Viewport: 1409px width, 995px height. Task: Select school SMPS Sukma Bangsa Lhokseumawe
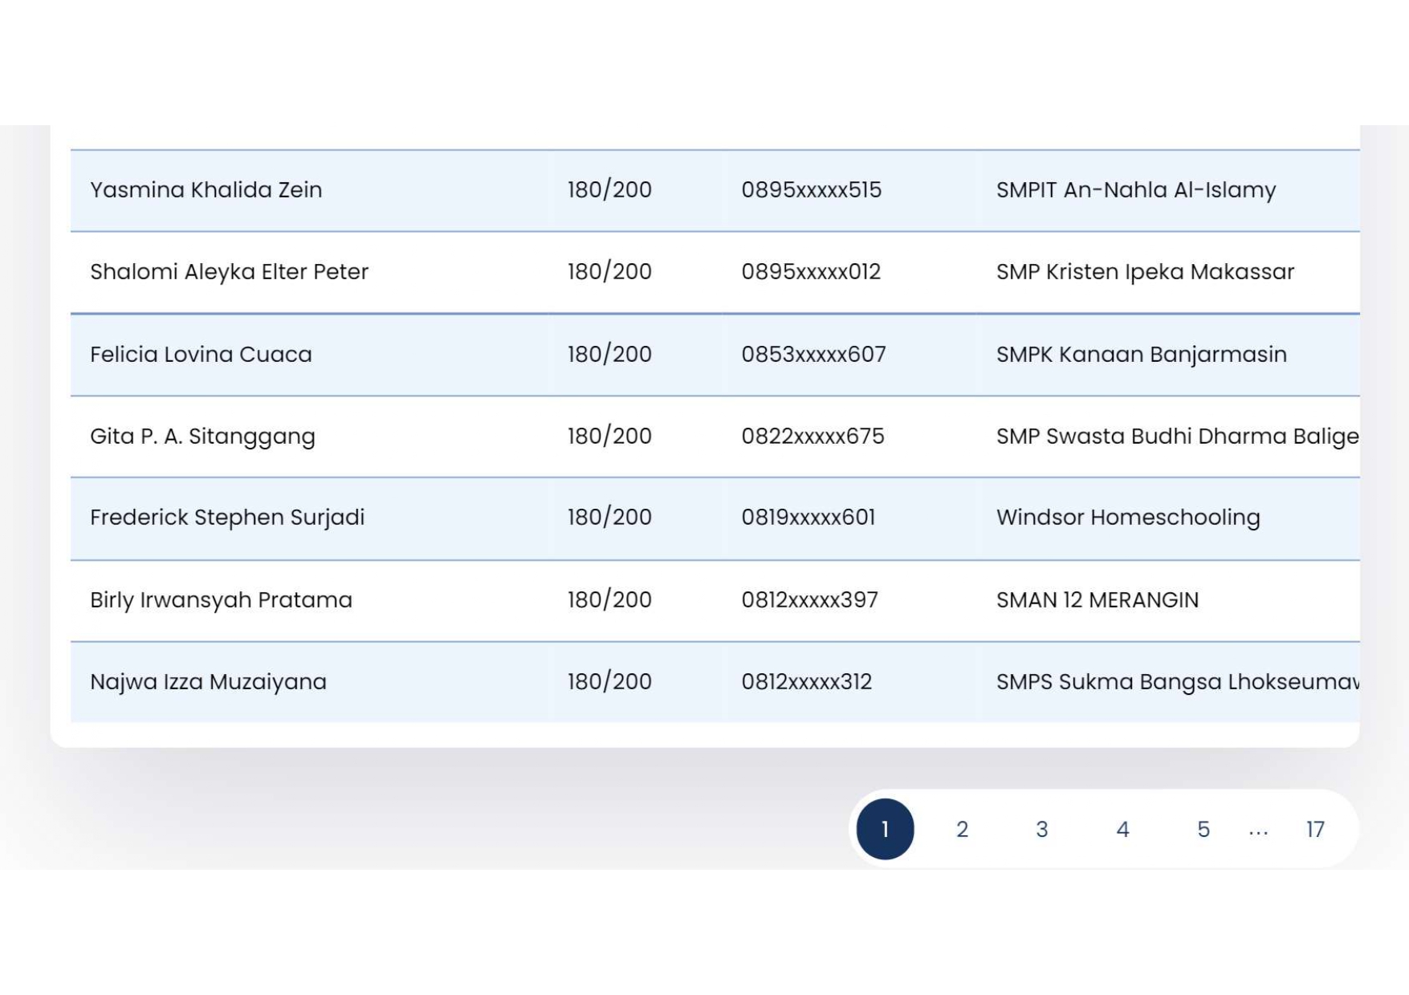tap(1178, 682)
